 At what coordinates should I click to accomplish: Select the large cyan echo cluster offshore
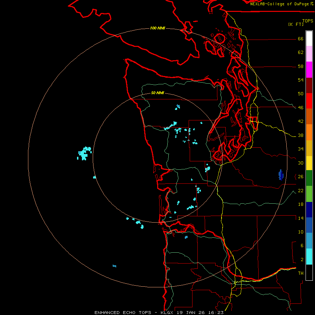(x=84, y=153)
